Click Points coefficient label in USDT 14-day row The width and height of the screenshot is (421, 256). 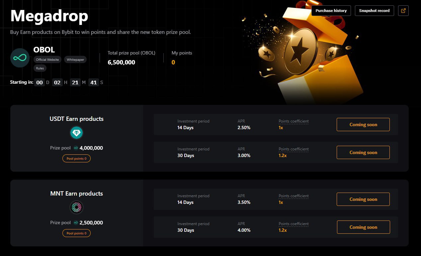click(294, 121)
